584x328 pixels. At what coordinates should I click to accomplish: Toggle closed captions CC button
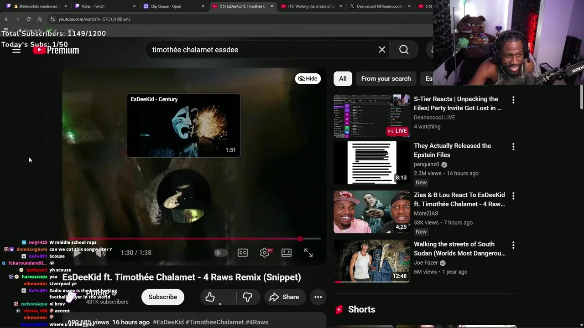pyautogui.click(x=243, y=252)
